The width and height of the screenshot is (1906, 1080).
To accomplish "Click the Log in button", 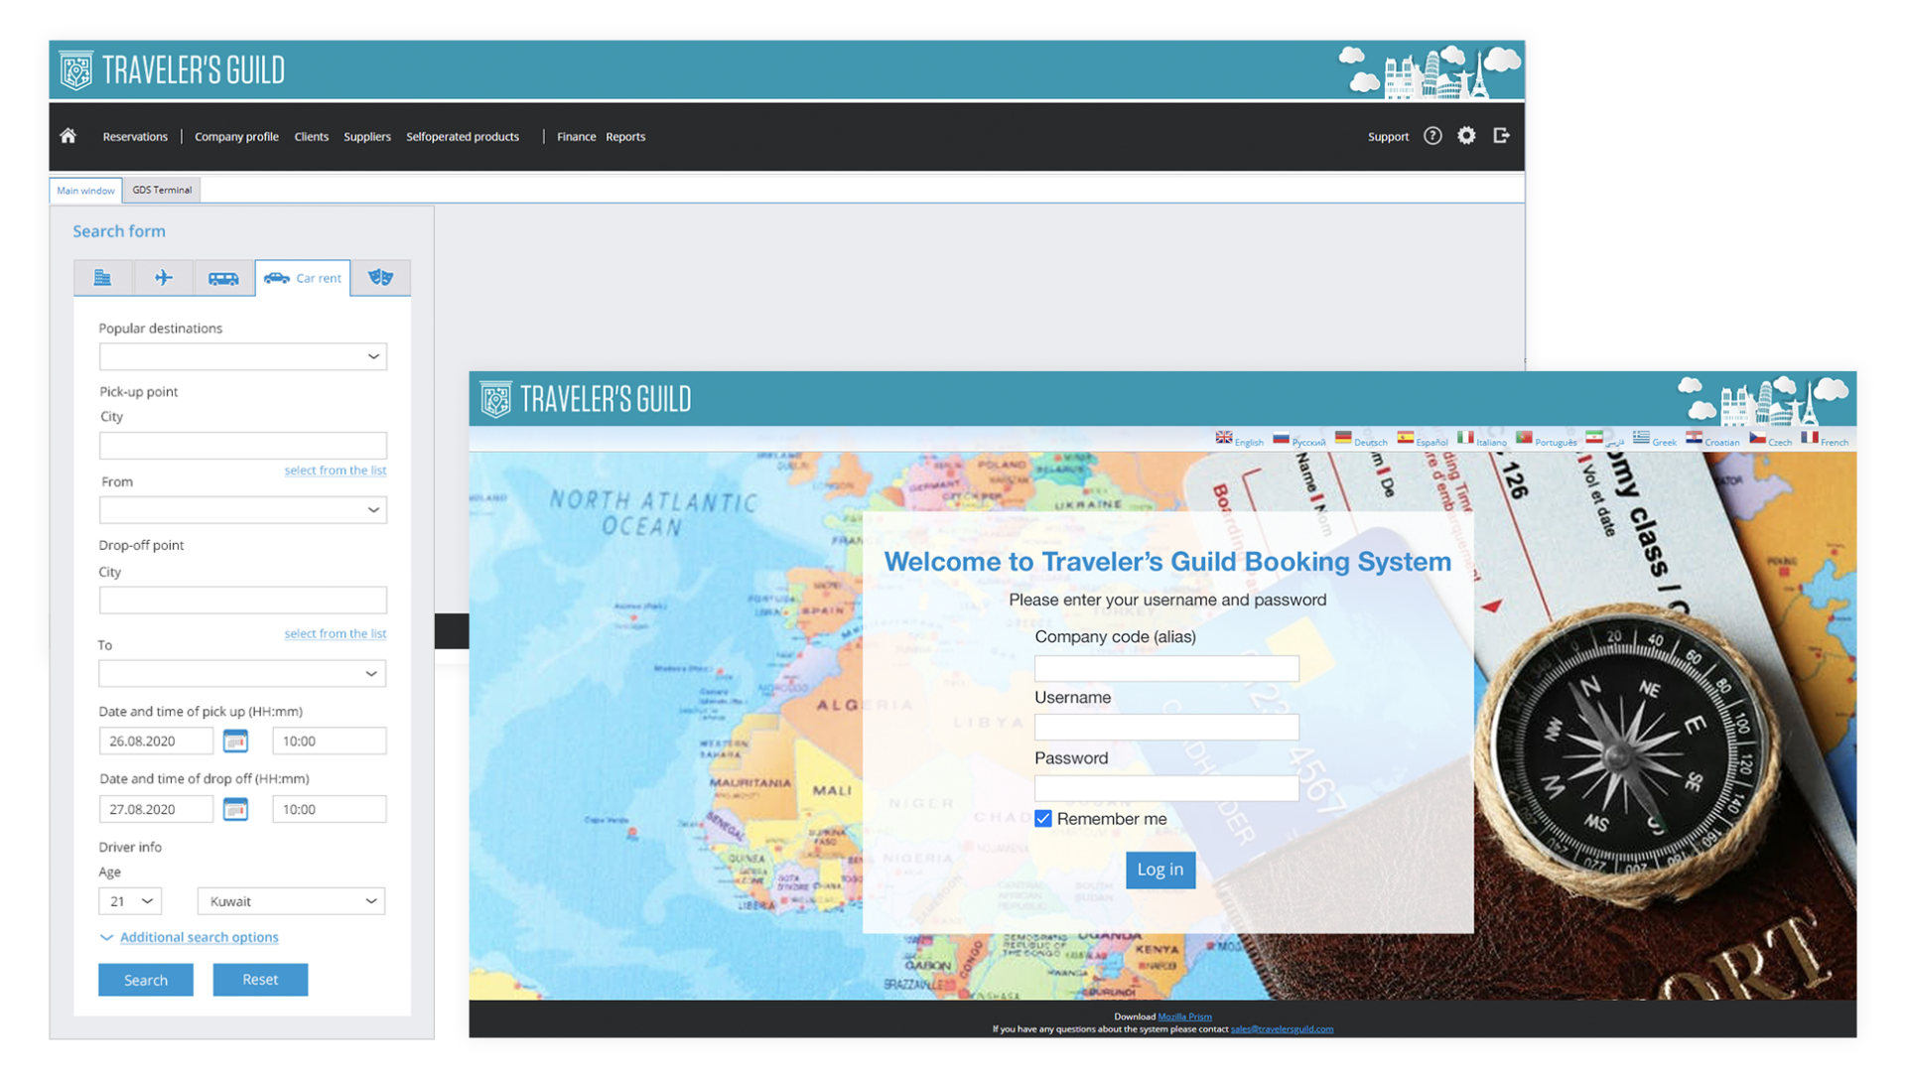I will (1159, 870).
